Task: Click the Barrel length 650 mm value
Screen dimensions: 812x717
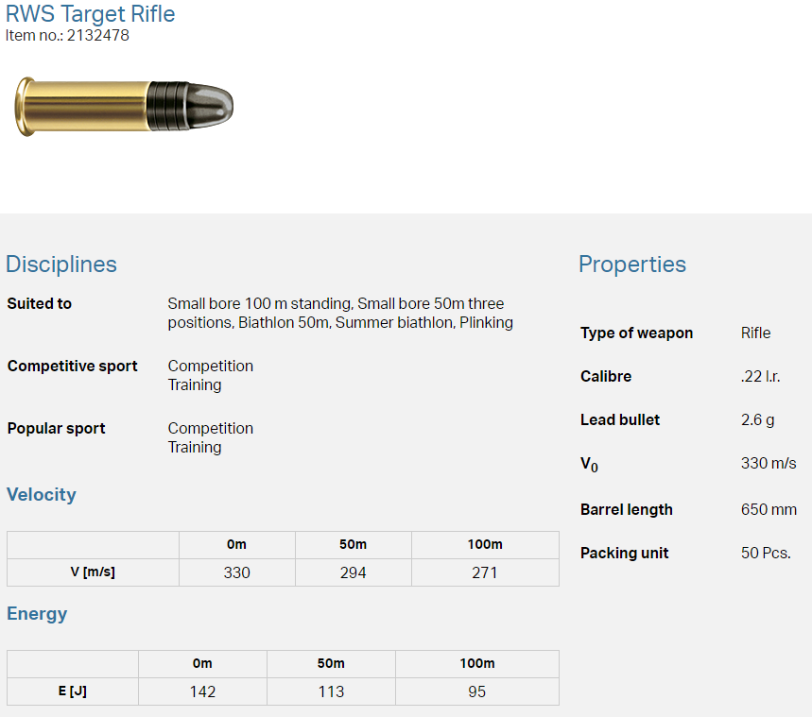Action: click(x=769, y=510)
